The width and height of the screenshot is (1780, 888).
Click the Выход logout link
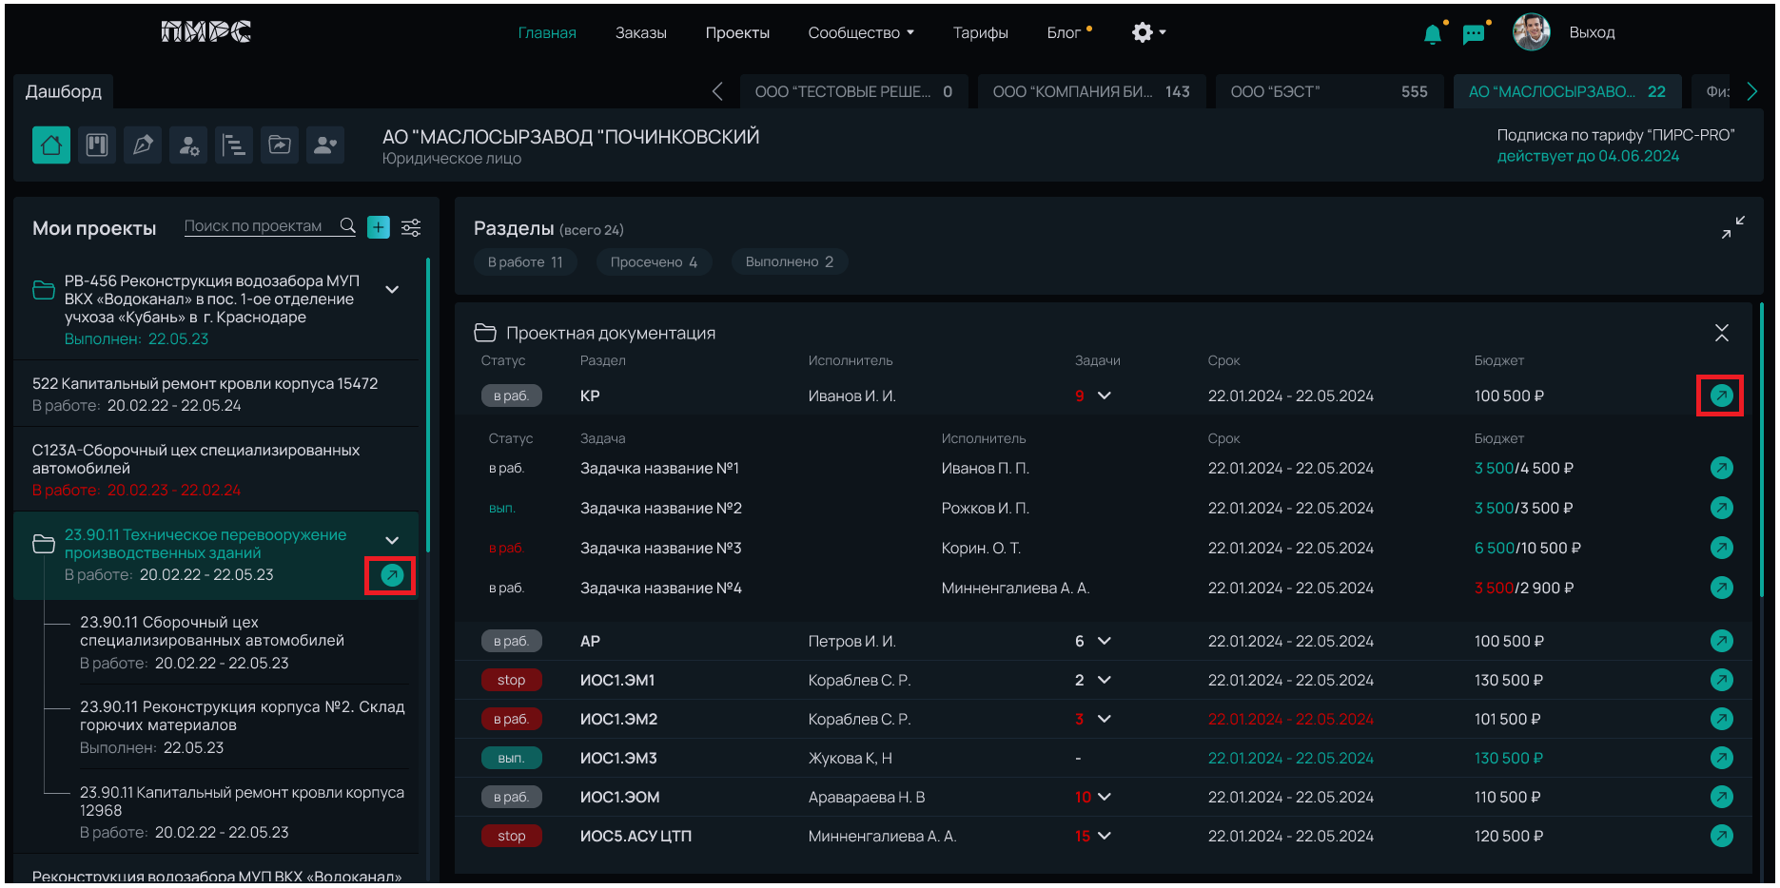[1592, 33]
